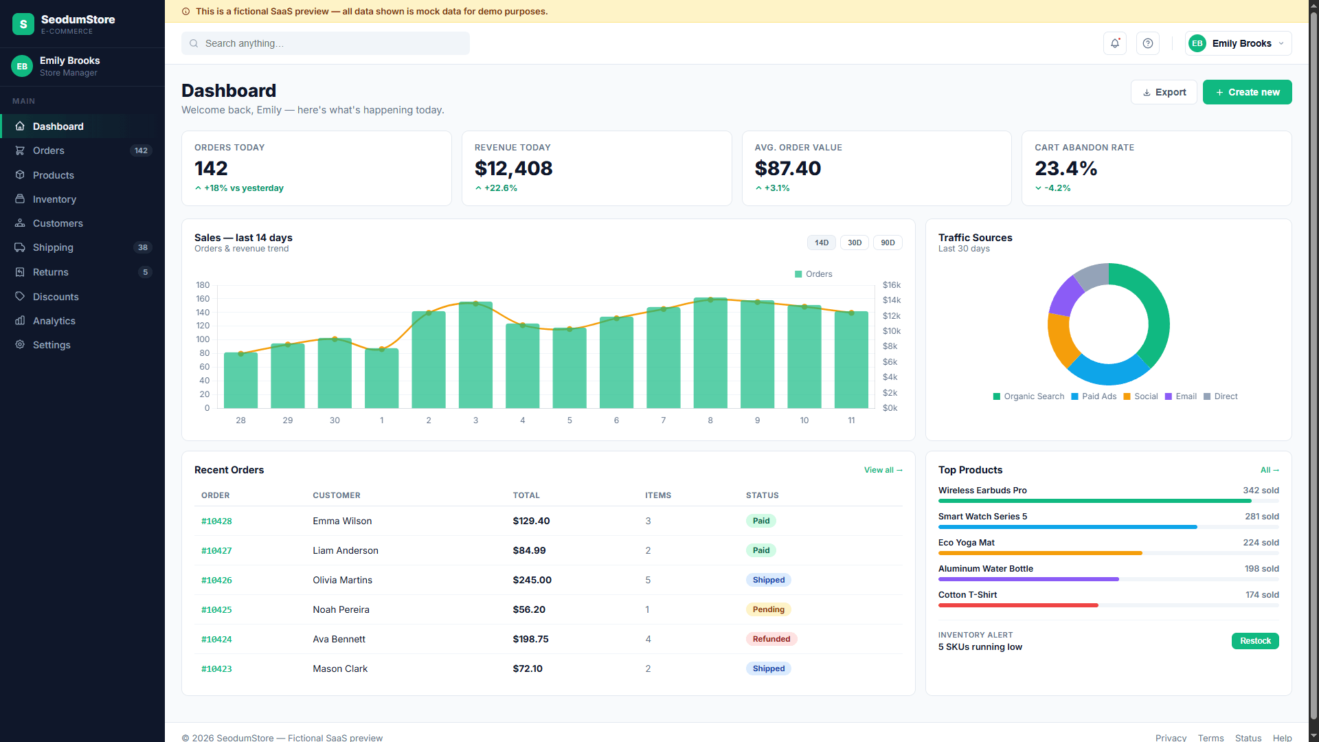The image size is (1319, 742).
Task: Open Returns in the sidebar
Action: pyautogui.click(x=82, y=272)
